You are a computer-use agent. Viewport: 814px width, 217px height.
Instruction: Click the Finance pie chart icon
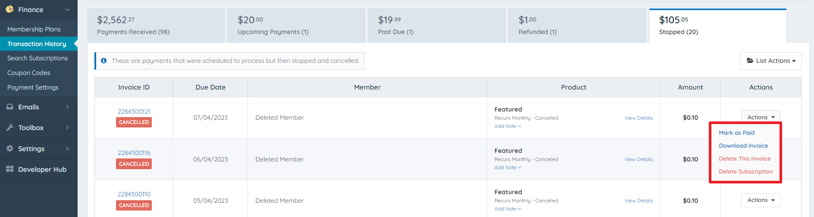point(9,9)
